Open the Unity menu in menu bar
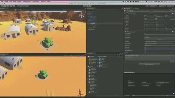175x98 pixels. tap(6, 2)
